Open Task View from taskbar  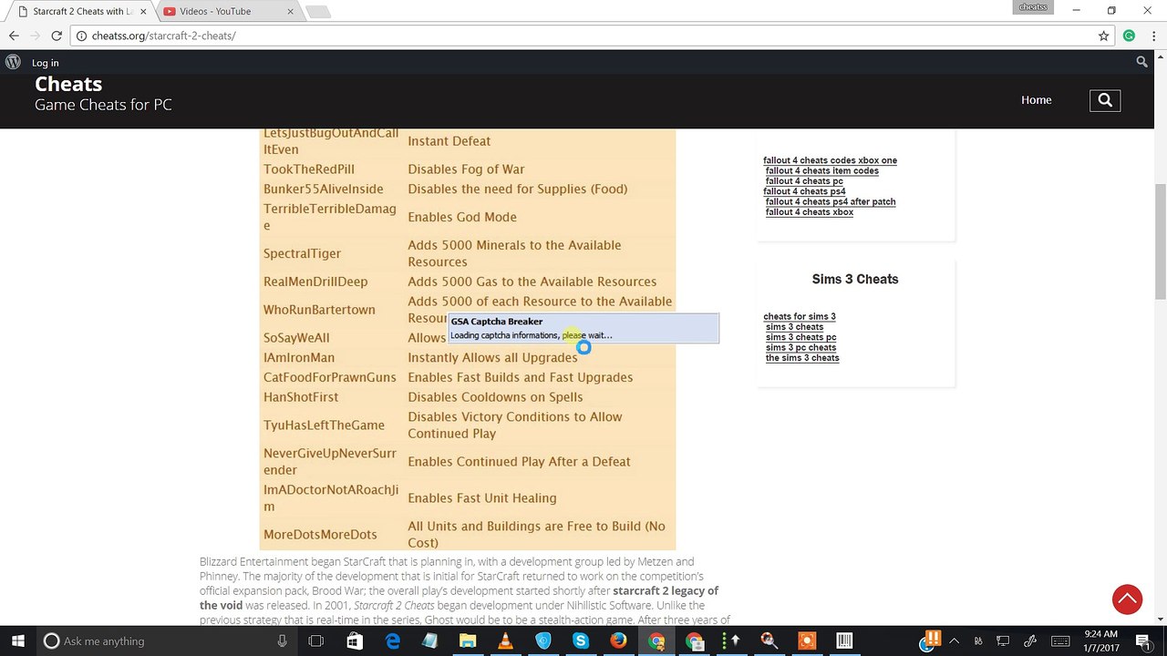click(x=316, y=641)
